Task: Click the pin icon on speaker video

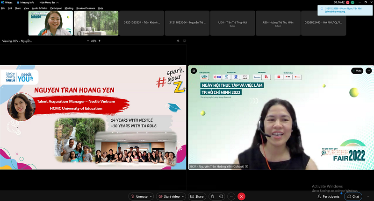Action: 194,70
